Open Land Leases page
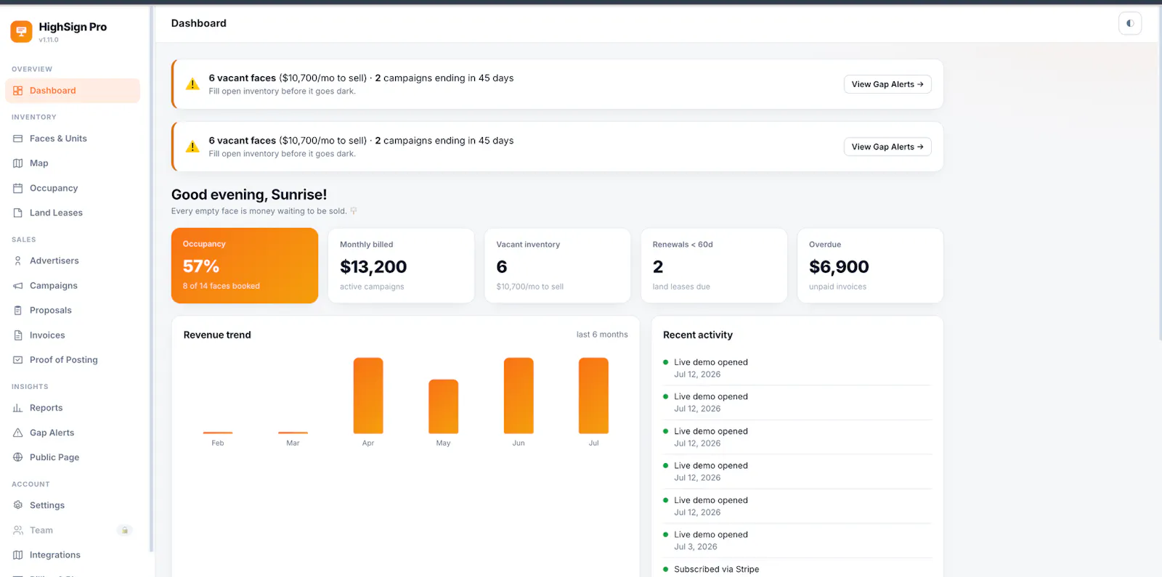 [73, 213]
